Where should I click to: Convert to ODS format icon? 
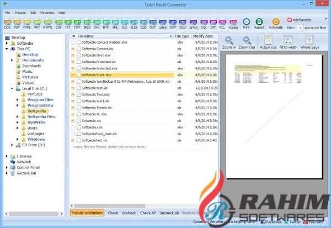[143, 24]
